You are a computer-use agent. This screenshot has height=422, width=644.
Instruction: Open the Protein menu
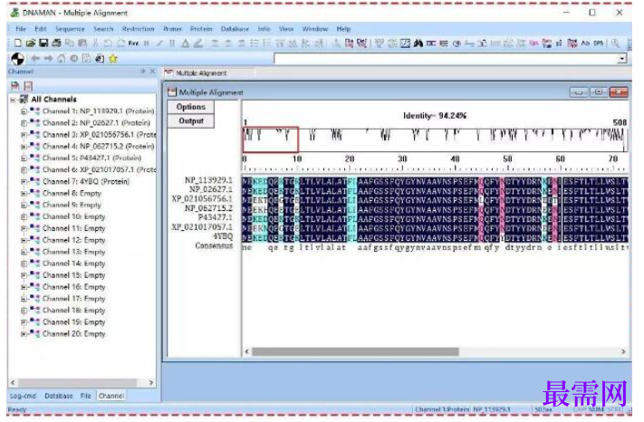click(201, 29)
